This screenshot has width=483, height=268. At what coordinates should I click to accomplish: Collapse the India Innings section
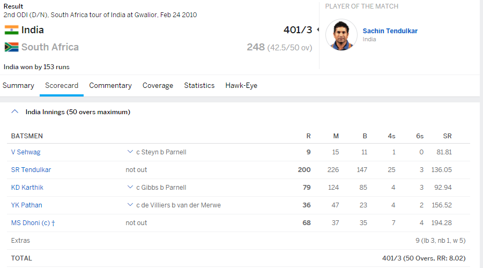(14, 112)
